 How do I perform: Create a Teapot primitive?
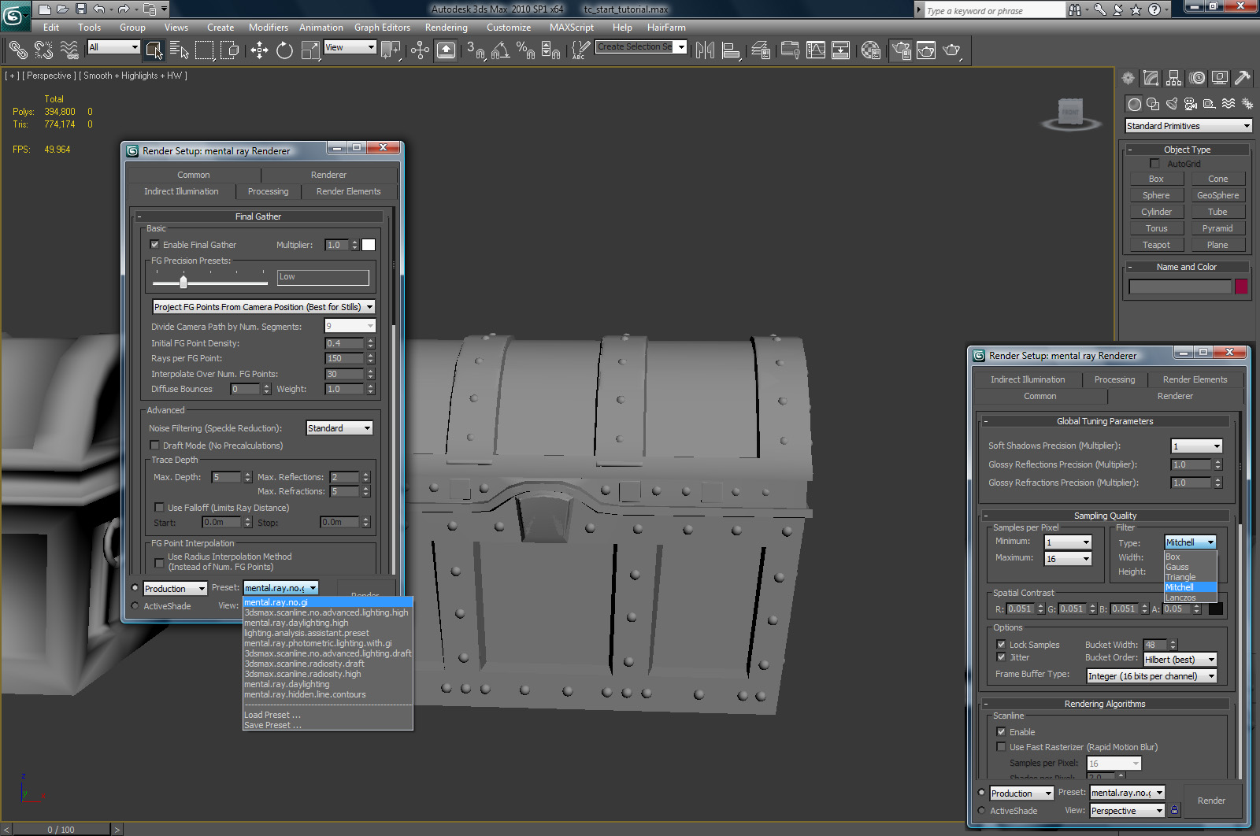(x=1156, y=245)
